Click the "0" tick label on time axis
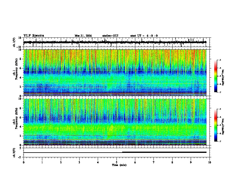 tap(24, 162)
